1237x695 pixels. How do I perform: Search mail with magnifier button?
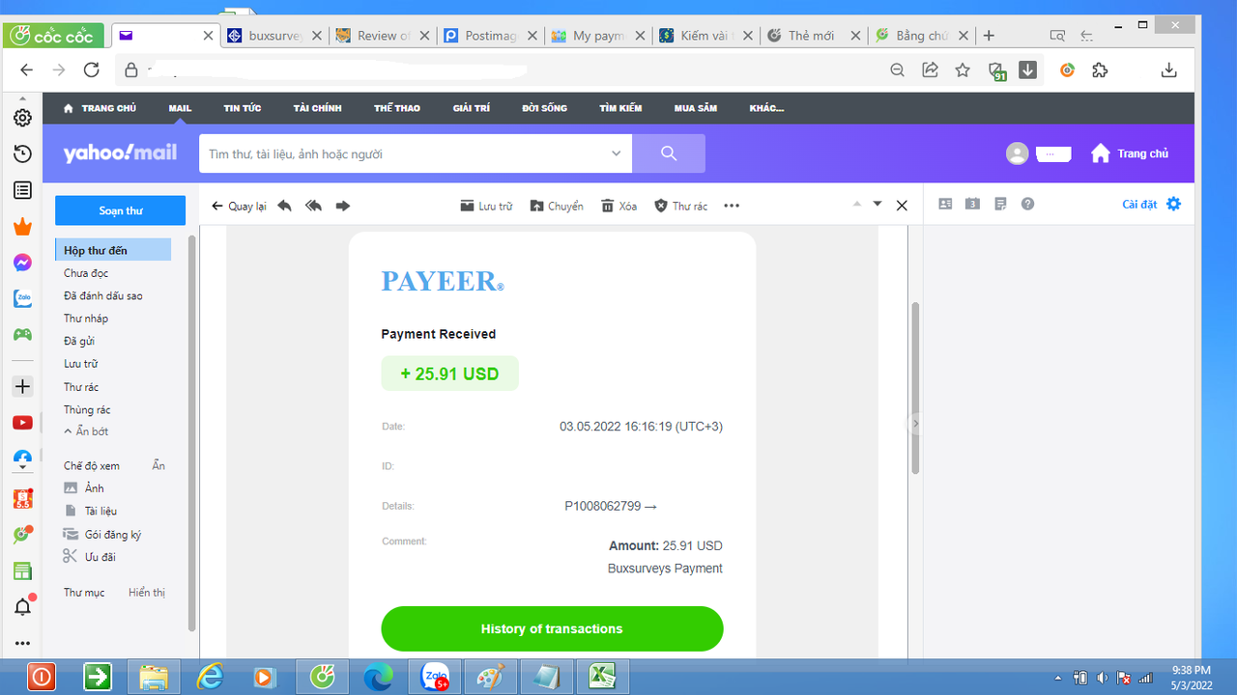click(669, 153)
